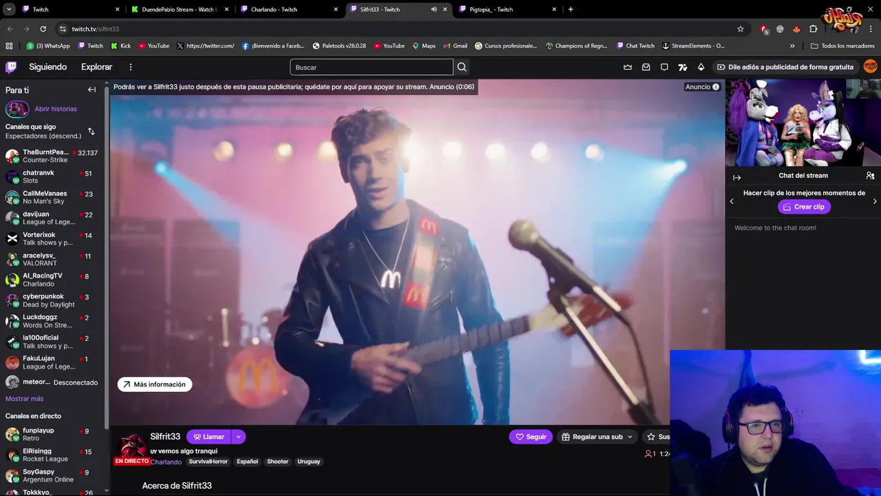
Task: Open the WhatsApp bookmark
Action: (48, 45)
